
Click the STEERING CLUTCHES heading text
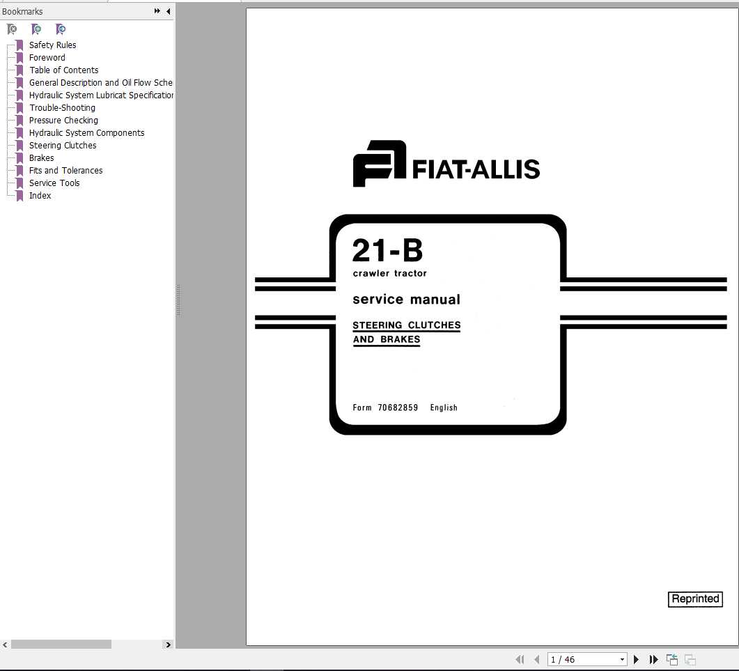click(406, 325)
